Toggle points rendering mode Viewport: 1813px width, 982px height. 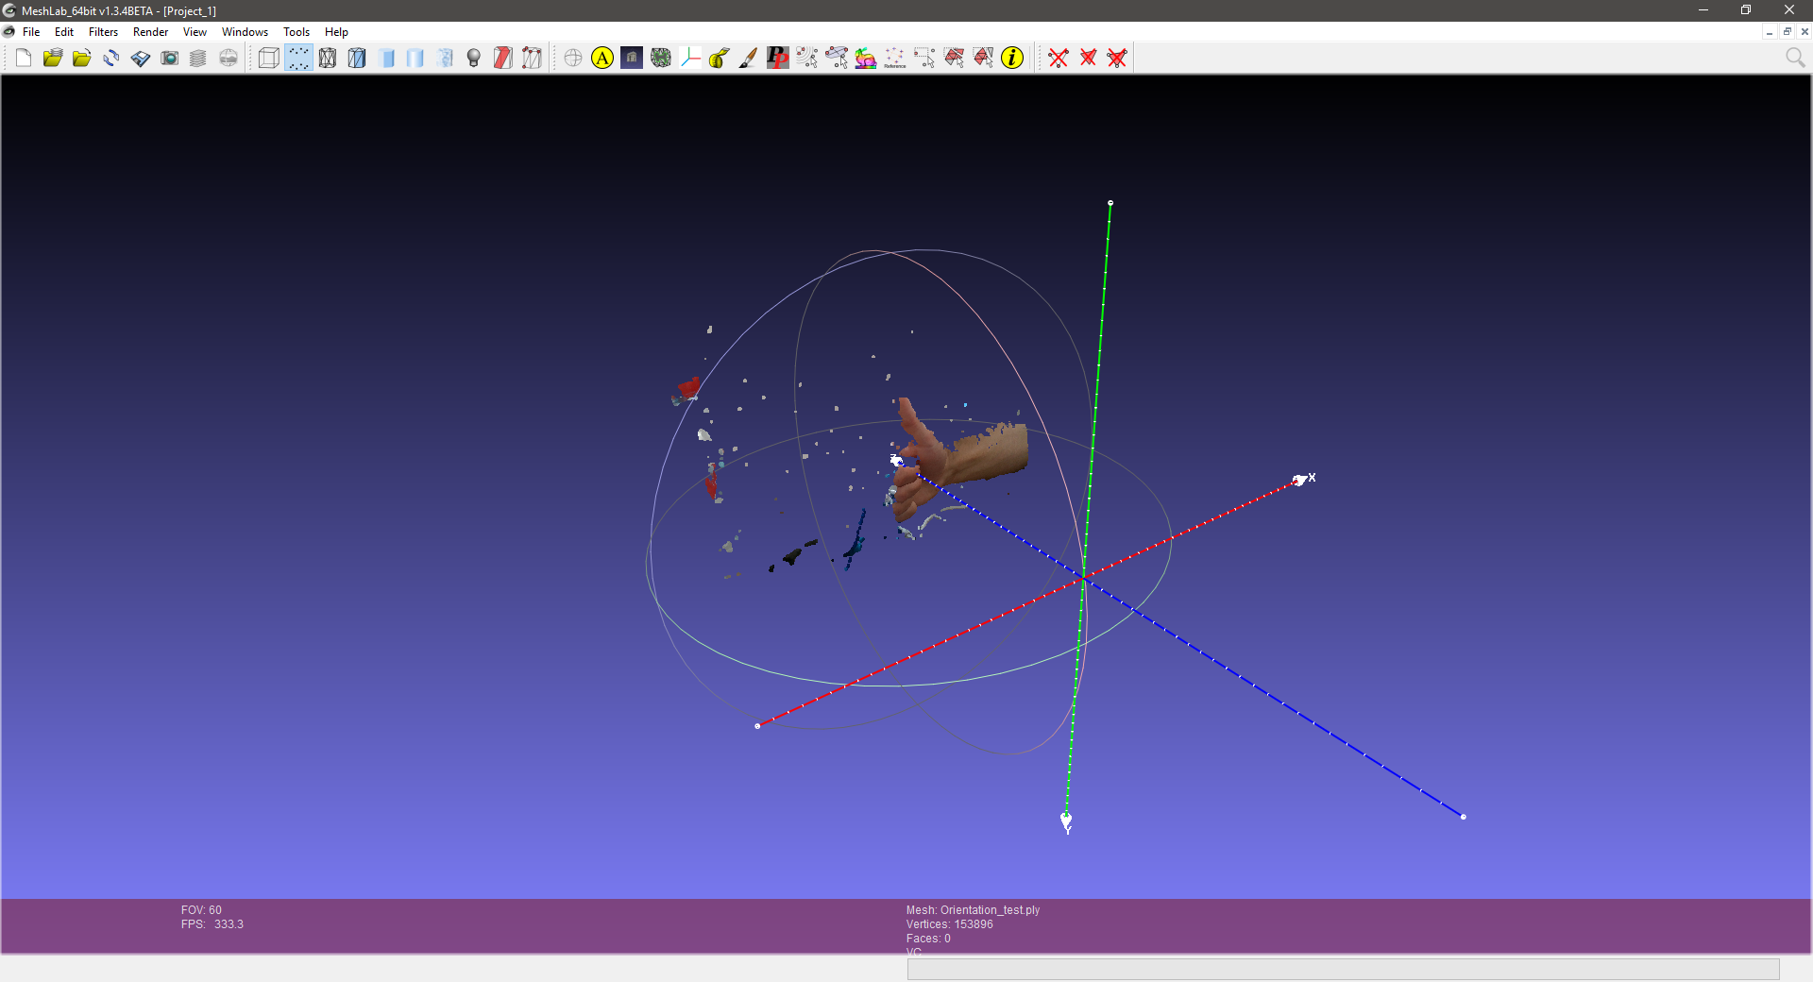tap(298, 58)
